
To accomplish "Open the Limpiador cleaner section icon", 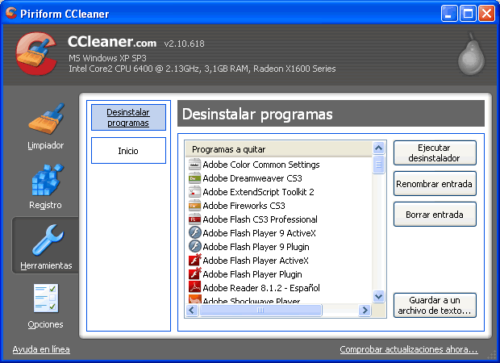I will pos(47,119).
